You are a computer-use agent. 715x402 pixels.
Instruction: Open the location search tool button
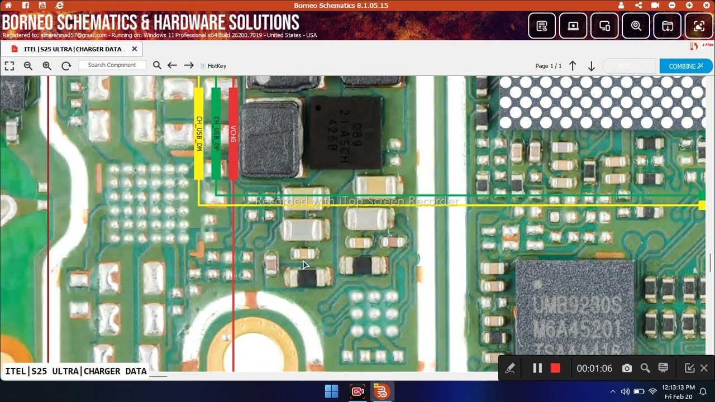[x=636, y=26]
